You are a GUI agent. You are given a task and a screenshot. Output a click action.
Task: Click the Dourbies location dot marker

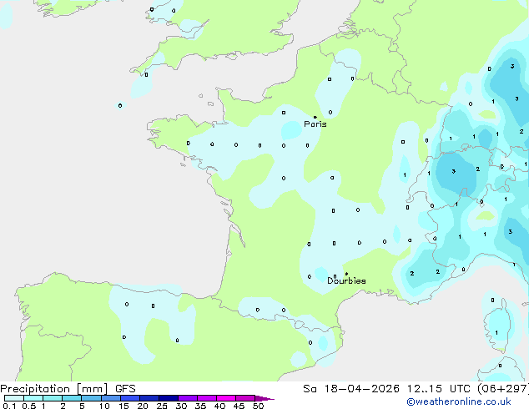(x=346, y=274)
